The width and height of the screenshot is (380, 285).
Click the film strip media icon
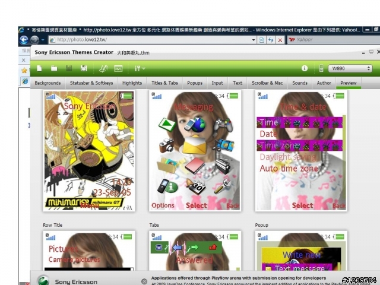[x=224, y=145]
